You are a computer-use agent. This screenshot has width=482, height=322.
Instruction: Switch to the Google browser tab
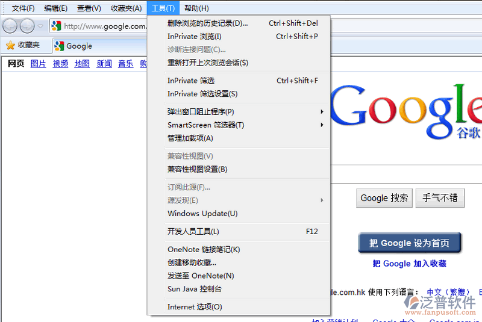click(x=78, y=46)
